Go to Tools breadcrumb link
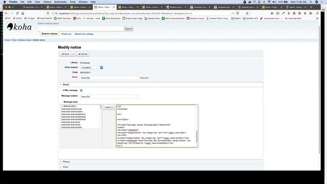 [x=14, y=40]
